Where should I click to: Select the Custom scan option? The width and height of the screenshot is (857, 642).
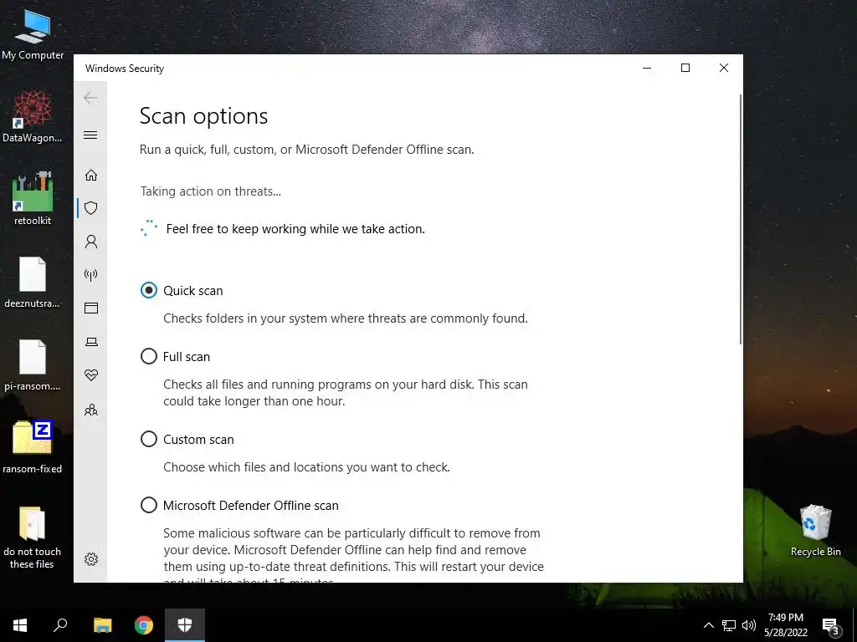[x=149, y=439]
